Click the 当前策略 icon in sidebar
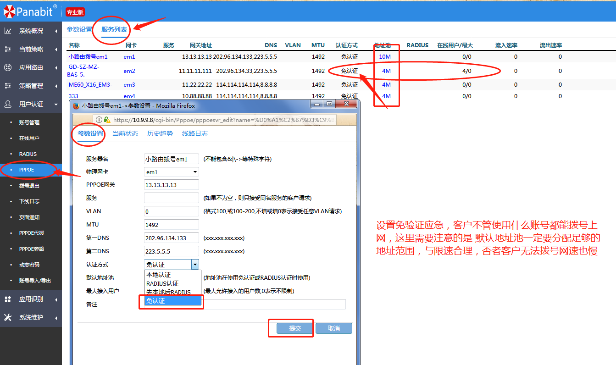Viewport: 616px width, 365px height. pos(8,49)
